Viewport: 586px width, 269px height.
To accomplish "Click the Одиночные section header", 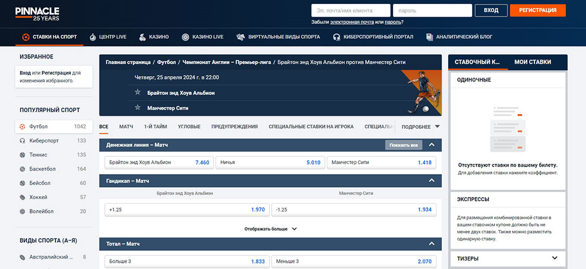I will 508,80.
